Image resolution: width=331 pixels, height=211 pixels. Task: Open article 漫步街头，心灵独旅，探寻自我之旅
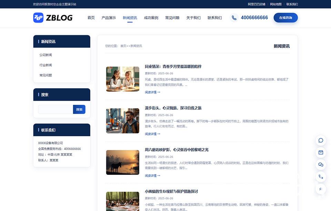point(173,108)
